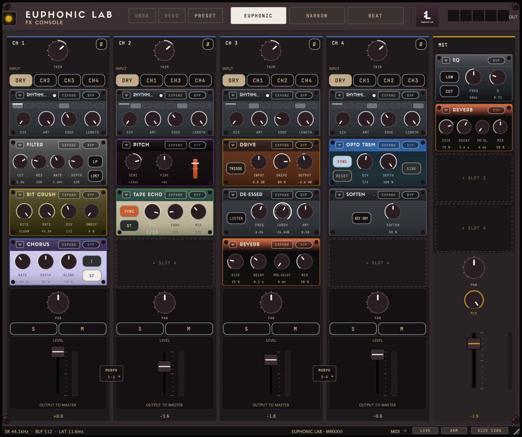
Task: Open the Filter module dropdown arrow
Action: tap(20, 145)
